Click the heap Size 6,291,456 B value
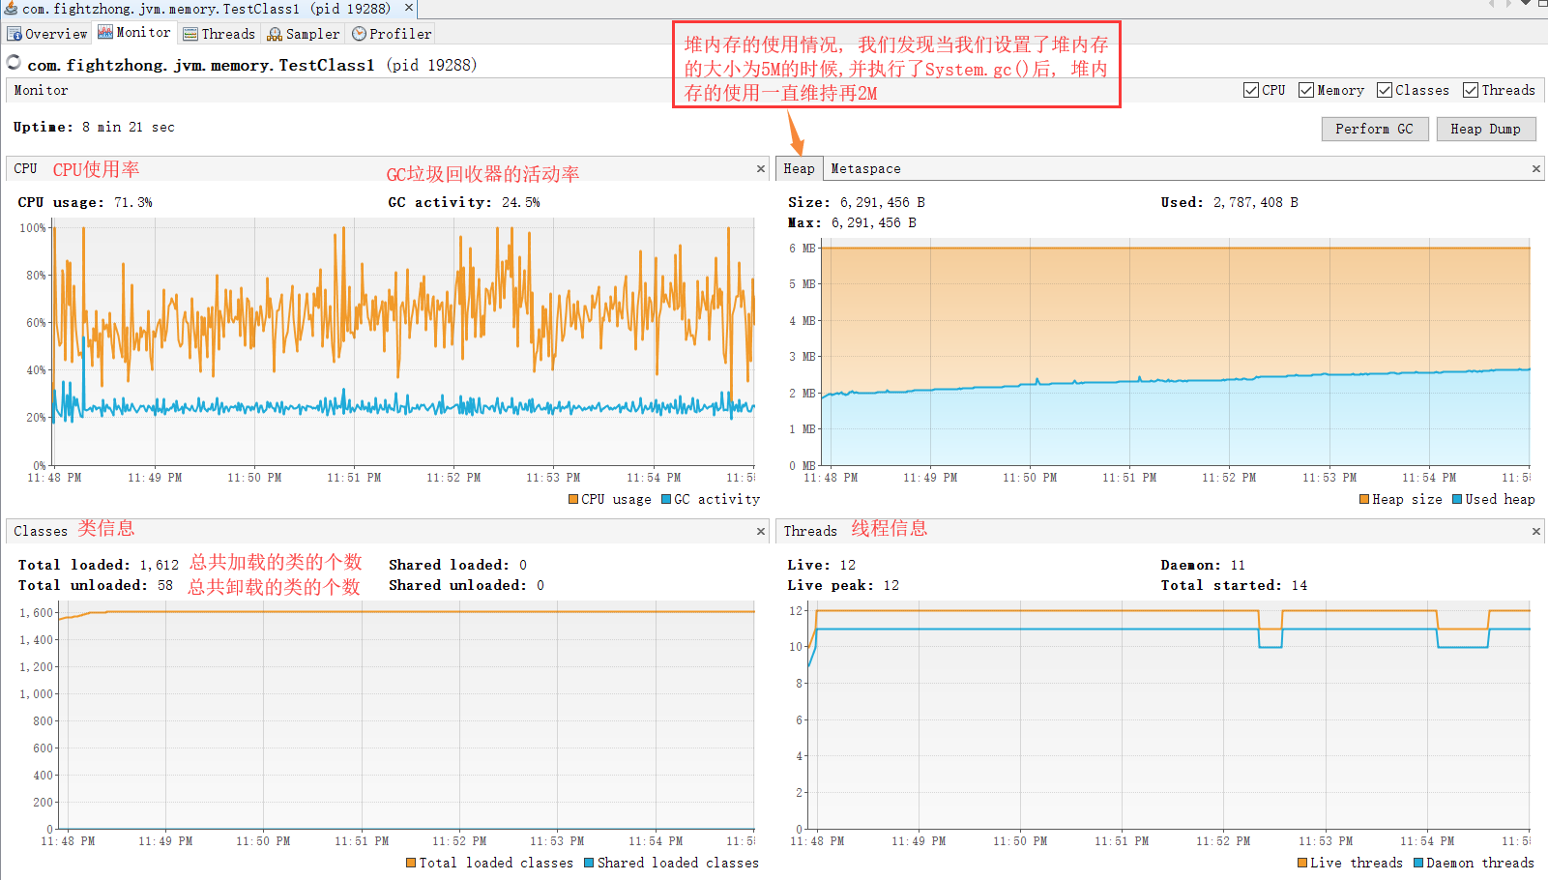Viewport: 1548px width, 880px height. click(883, 202)
